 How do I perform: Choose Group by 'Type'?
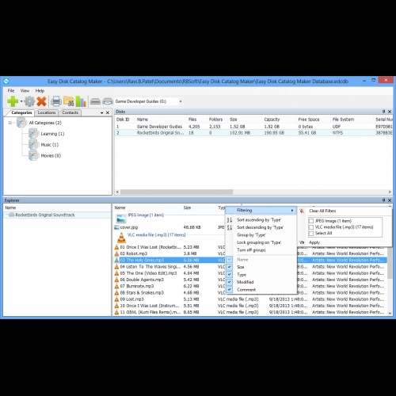(251, 235)
